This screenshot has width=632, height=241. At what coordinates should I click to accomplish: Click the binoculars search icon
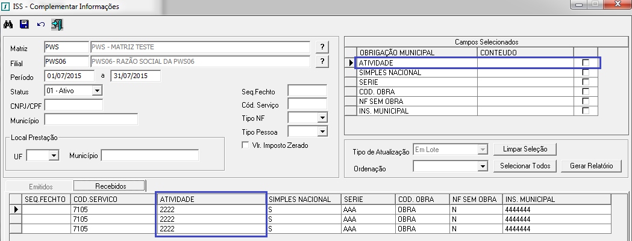(8, 25)
